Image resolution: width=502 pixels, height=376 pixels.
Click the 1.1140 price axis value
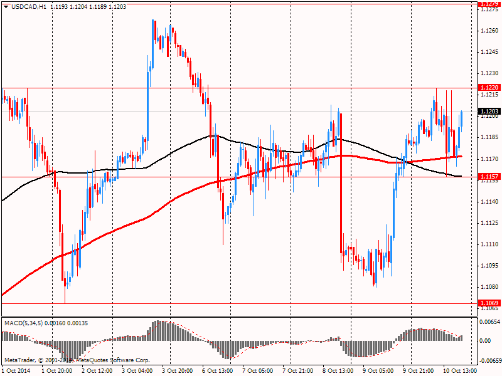tap(489, 202)
